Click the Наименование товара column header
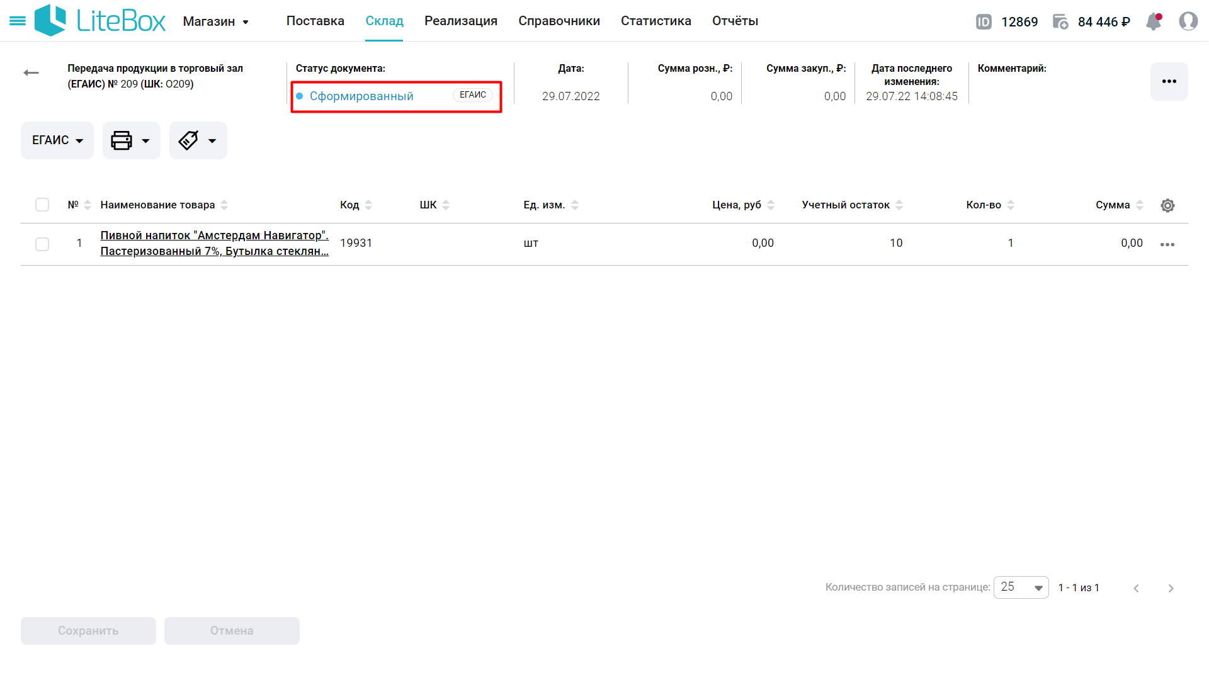Image resolution: width=1209 pixels, height=680 pixels. 157,205
